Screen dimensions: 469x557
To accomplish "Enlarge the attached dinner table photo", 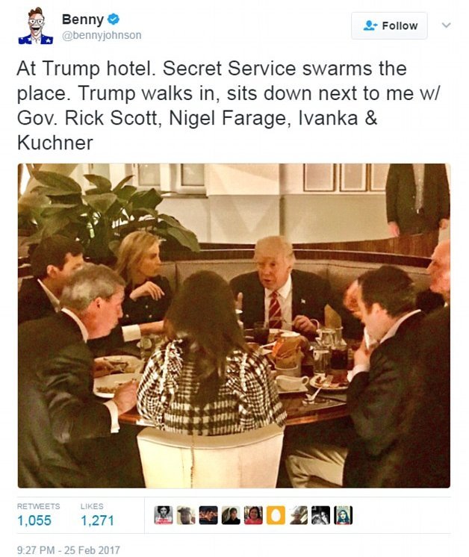I will [234, 326].
